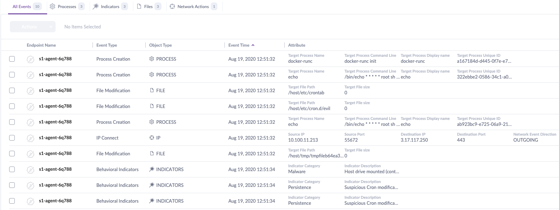Open the Processes tab
The image size is (559, 210).
click(67, 6)
